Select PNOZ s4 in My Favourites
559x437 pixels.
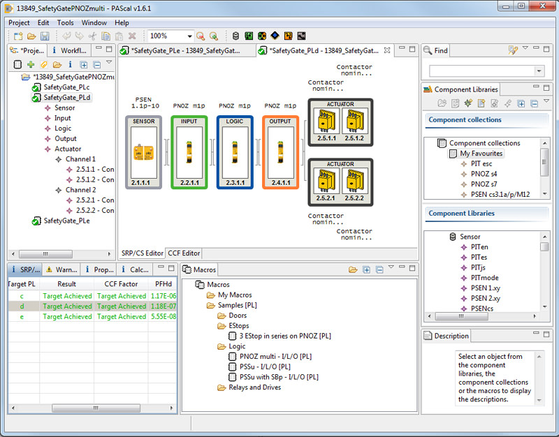[x=484, y=174]
